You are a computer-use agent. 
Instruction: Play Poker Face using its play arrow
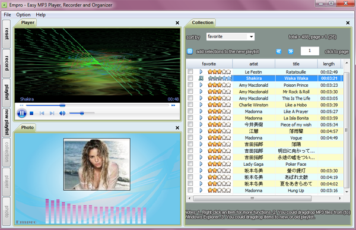click(201, 164)
